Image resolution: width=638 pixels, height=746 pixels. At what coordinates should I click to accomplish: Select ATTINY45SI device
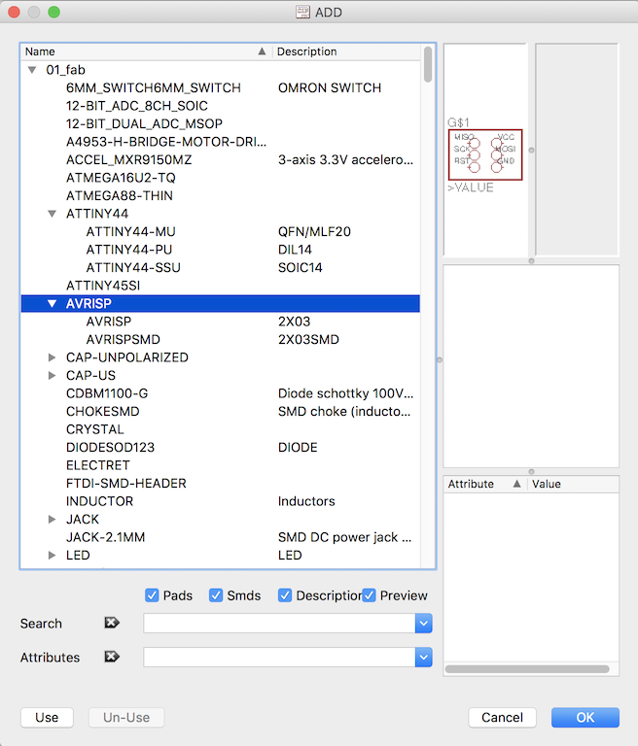(x=220, y=286)
